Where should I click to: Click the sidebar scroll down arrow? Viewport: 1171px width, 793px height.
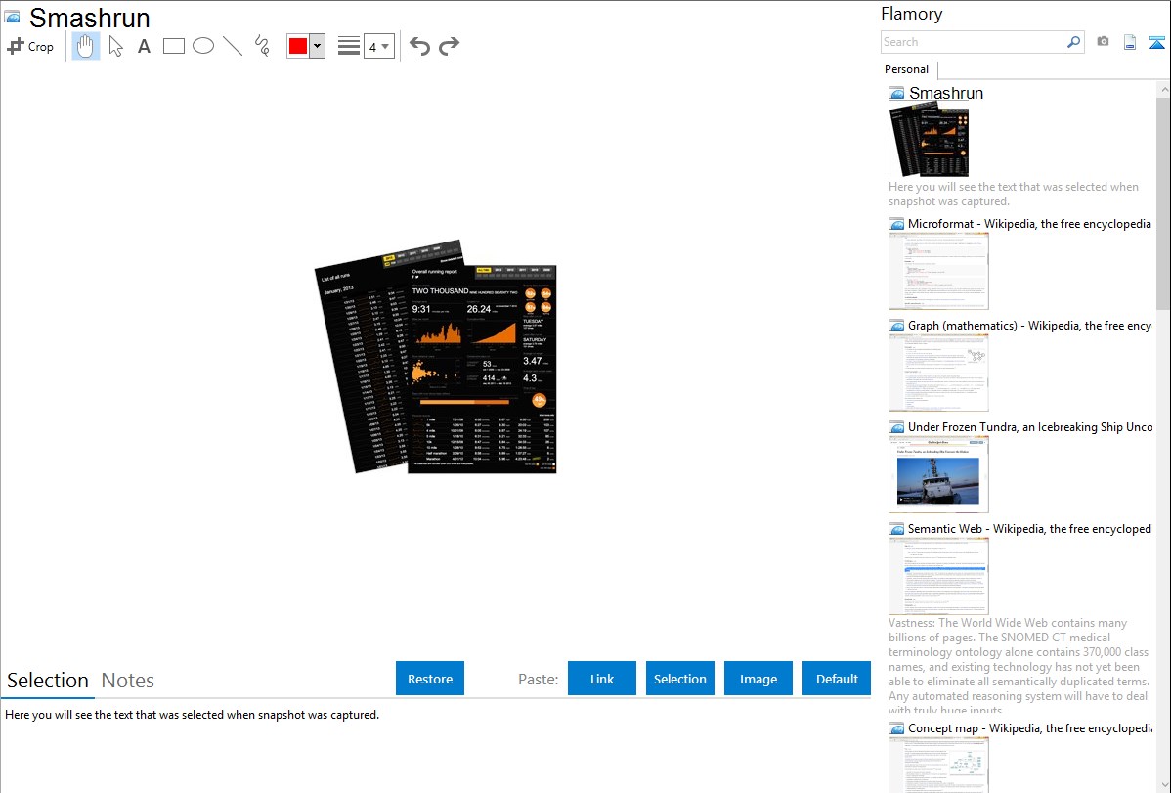(1163, 785)
